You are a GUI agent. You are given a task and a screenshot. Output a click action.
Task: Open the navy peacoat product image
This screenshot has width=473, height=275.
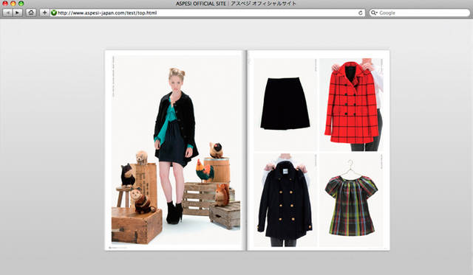(285, 200)
